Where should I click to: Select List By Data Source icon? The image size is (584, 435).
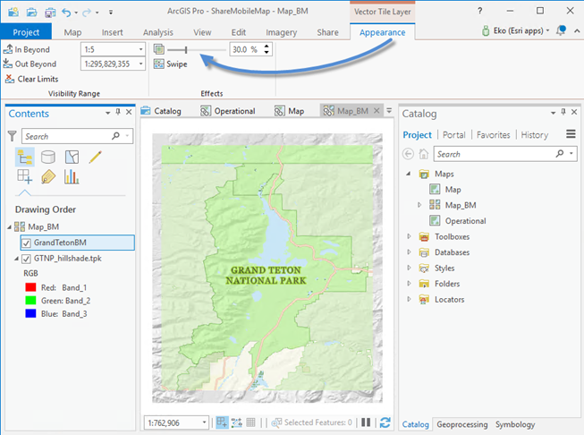tap(48, 157)
